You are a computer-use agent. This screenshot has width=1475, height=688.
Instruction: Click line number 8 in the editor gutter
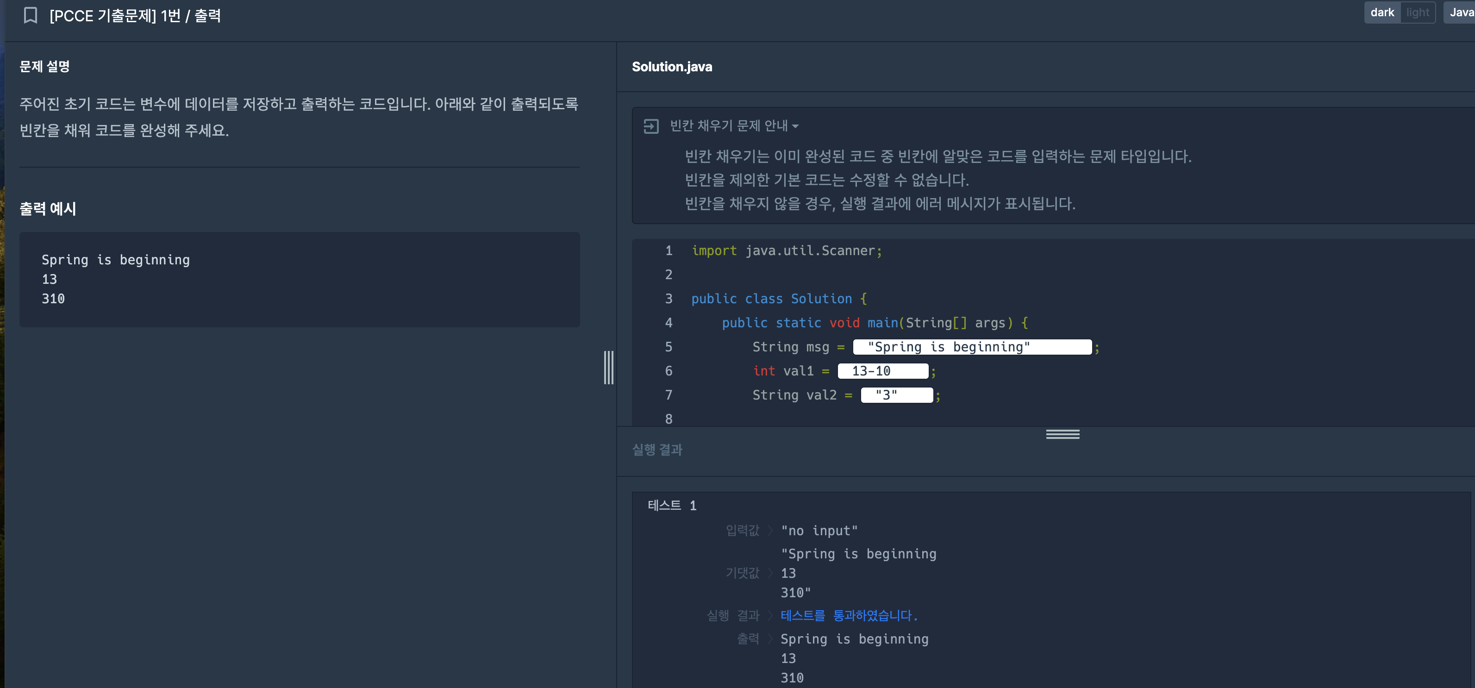point(669,419)
